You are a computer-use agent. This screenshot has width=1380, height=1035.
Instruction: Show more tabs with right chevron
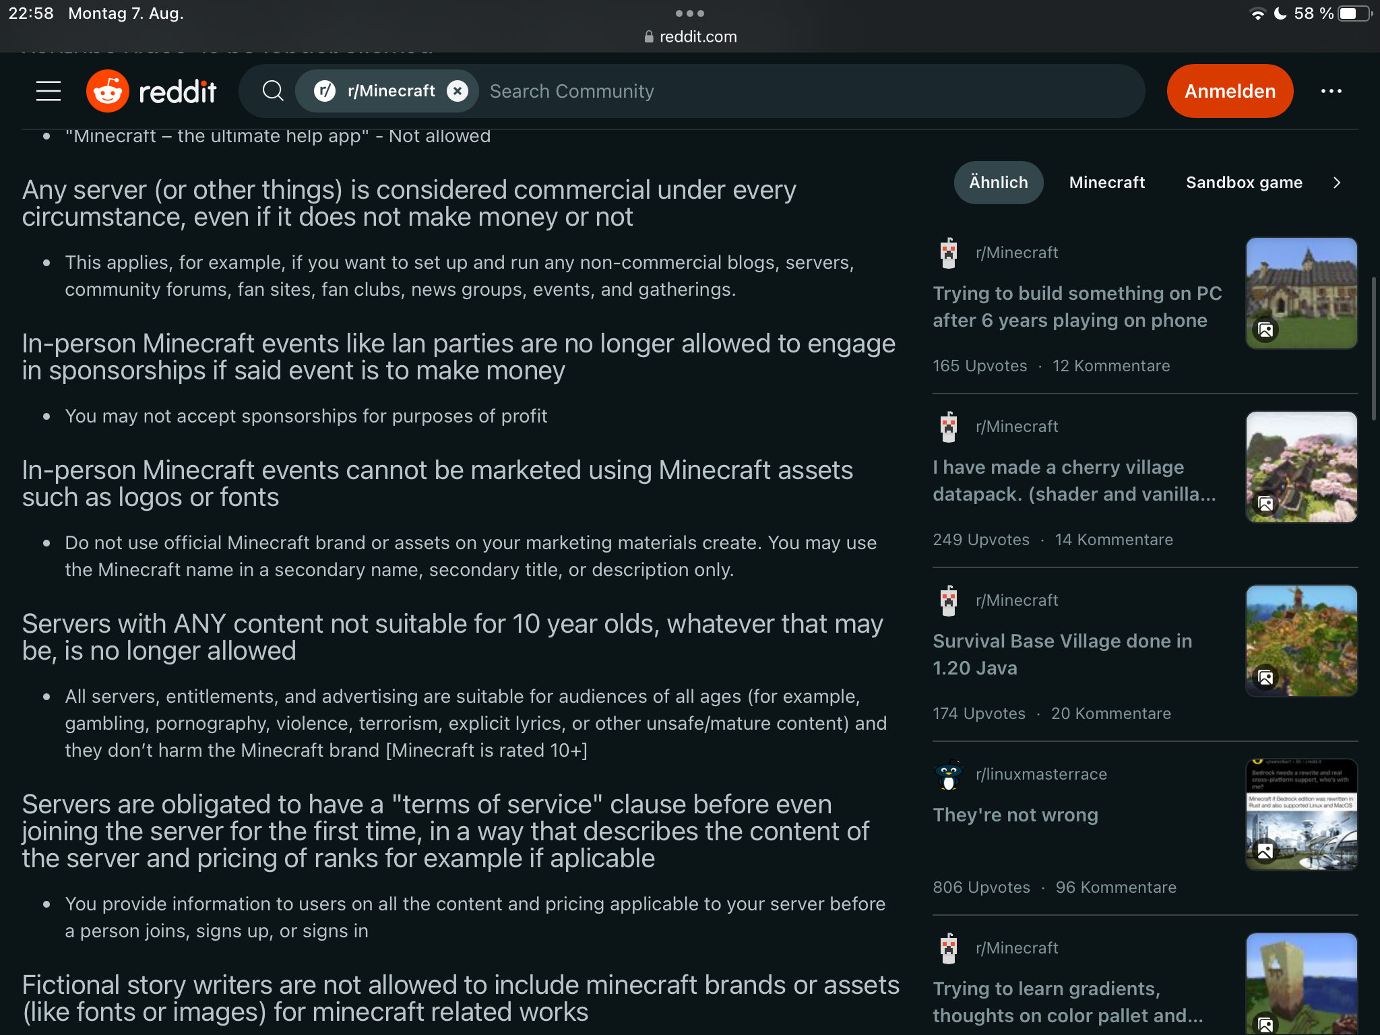pos(1338,183)
